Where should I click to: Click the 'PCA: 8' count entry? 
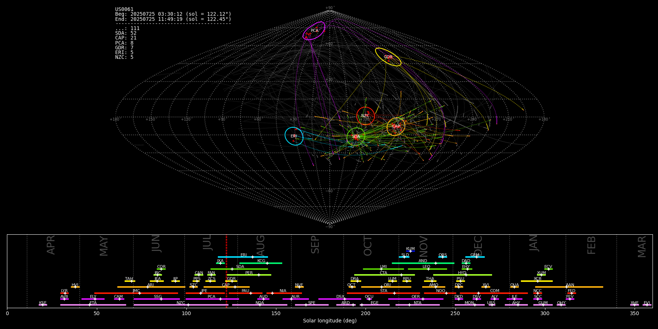[124, 43]
